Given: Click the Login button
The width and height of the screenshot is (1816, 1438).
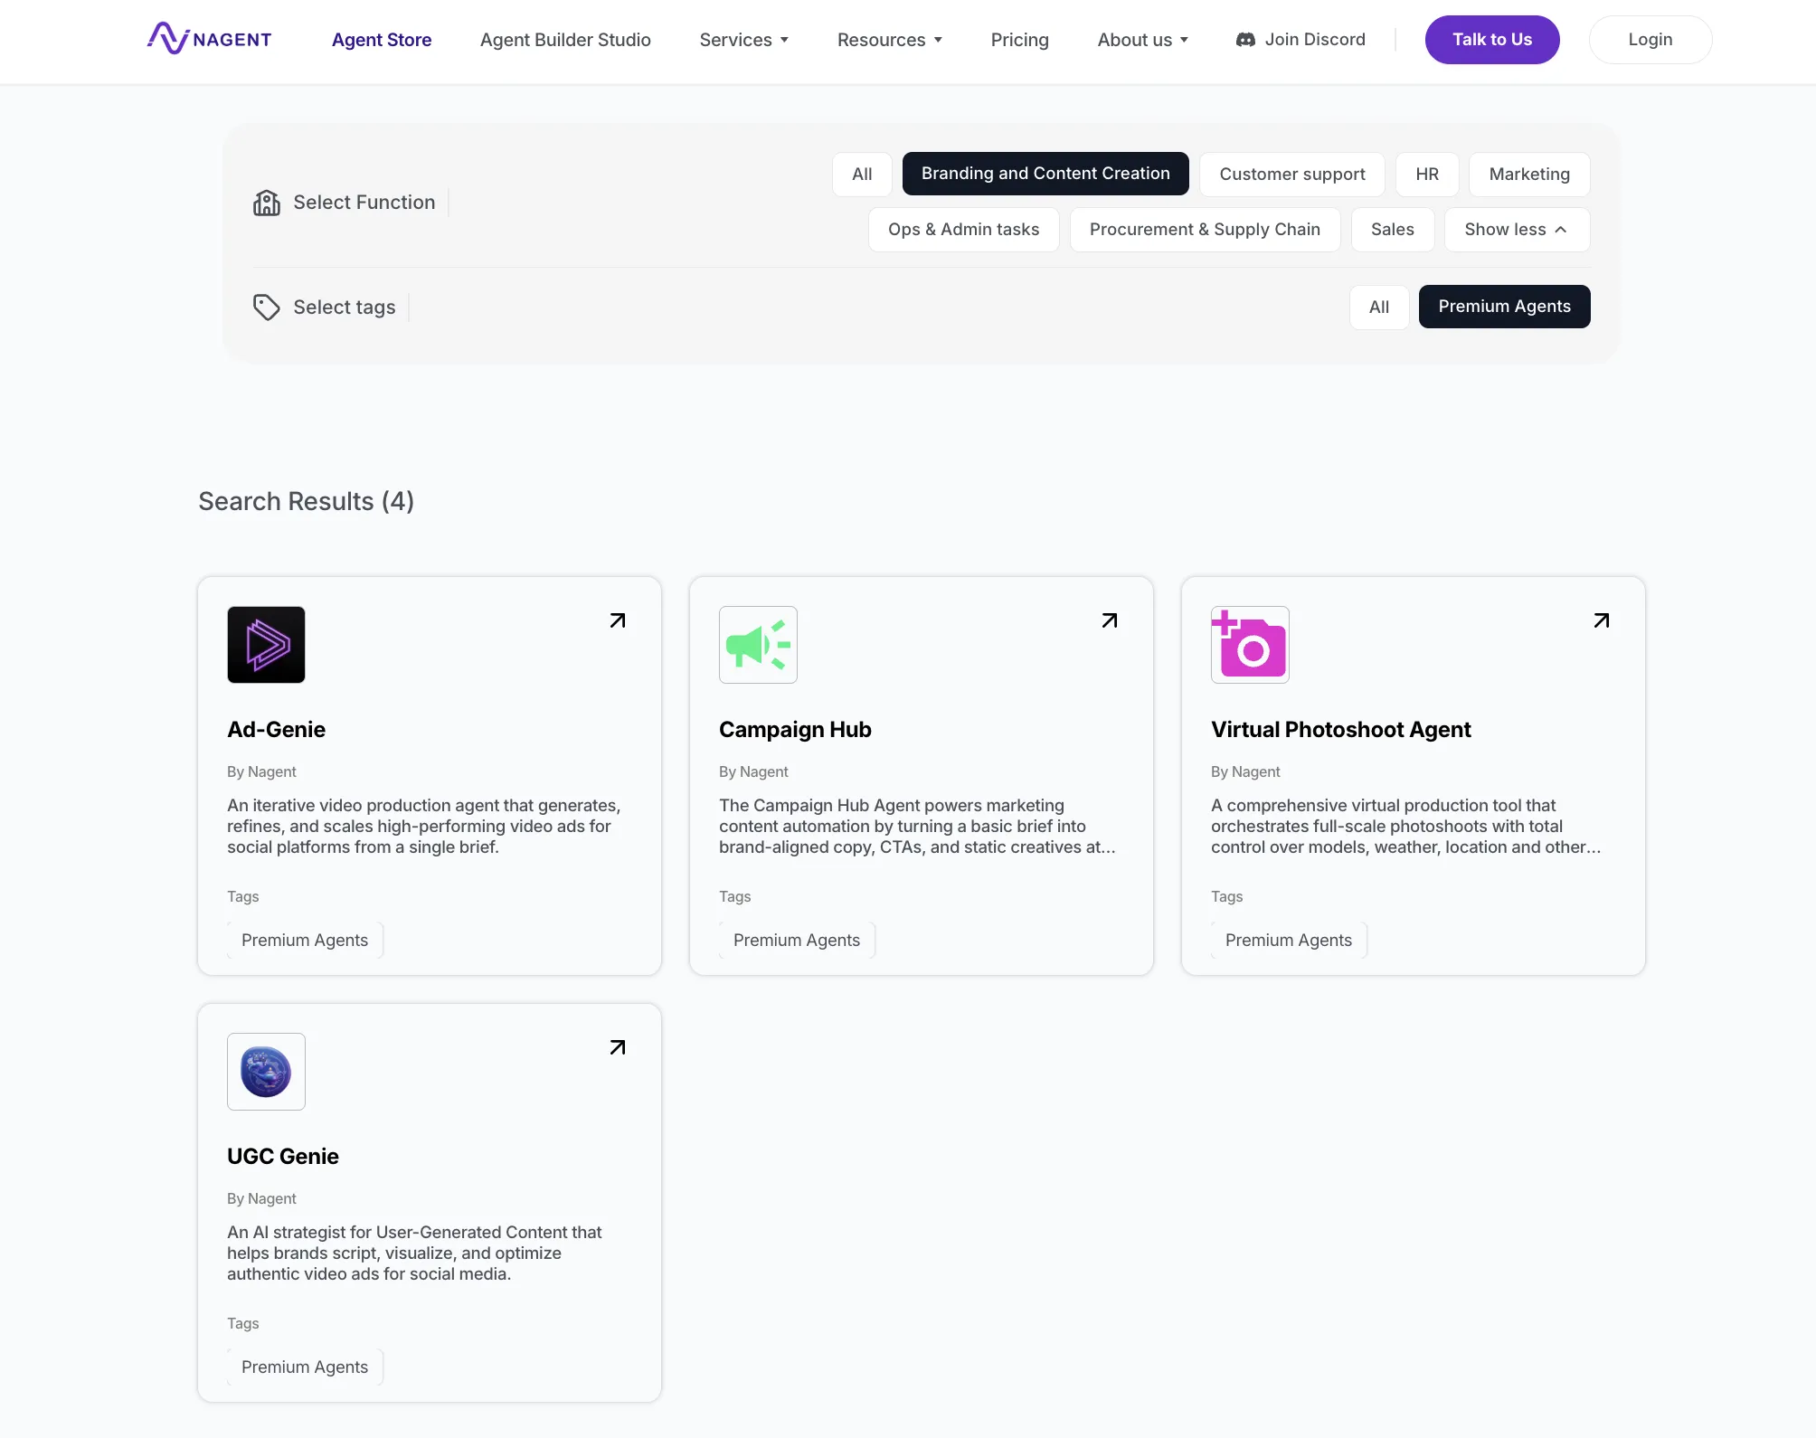Looking at the screenshot, I should (1650, 40).
